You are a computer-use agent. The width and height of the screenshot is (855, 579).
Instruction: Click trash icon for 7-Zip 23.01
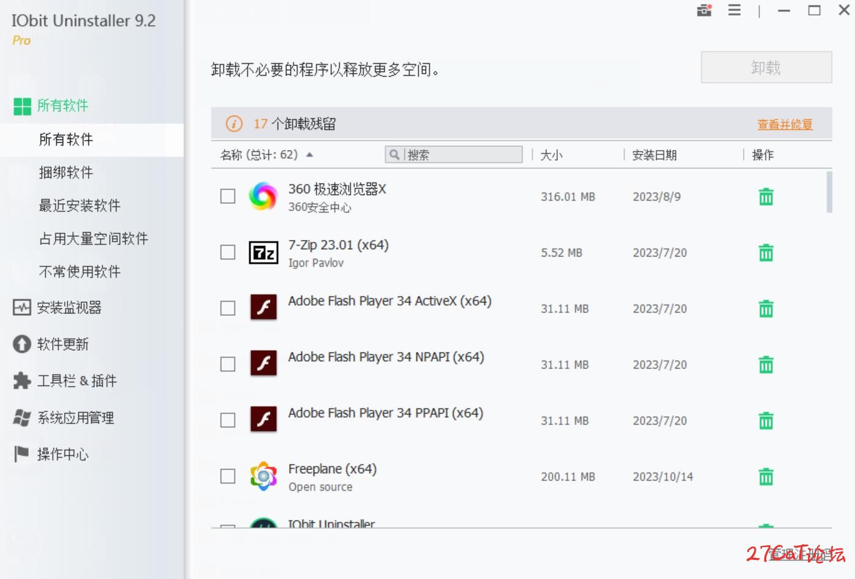click(766, 253)
